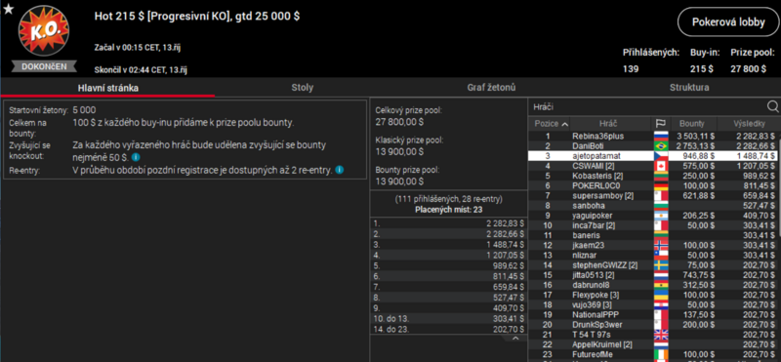
Task: Sort players by country flag column
Action: [x=660, y=124]
